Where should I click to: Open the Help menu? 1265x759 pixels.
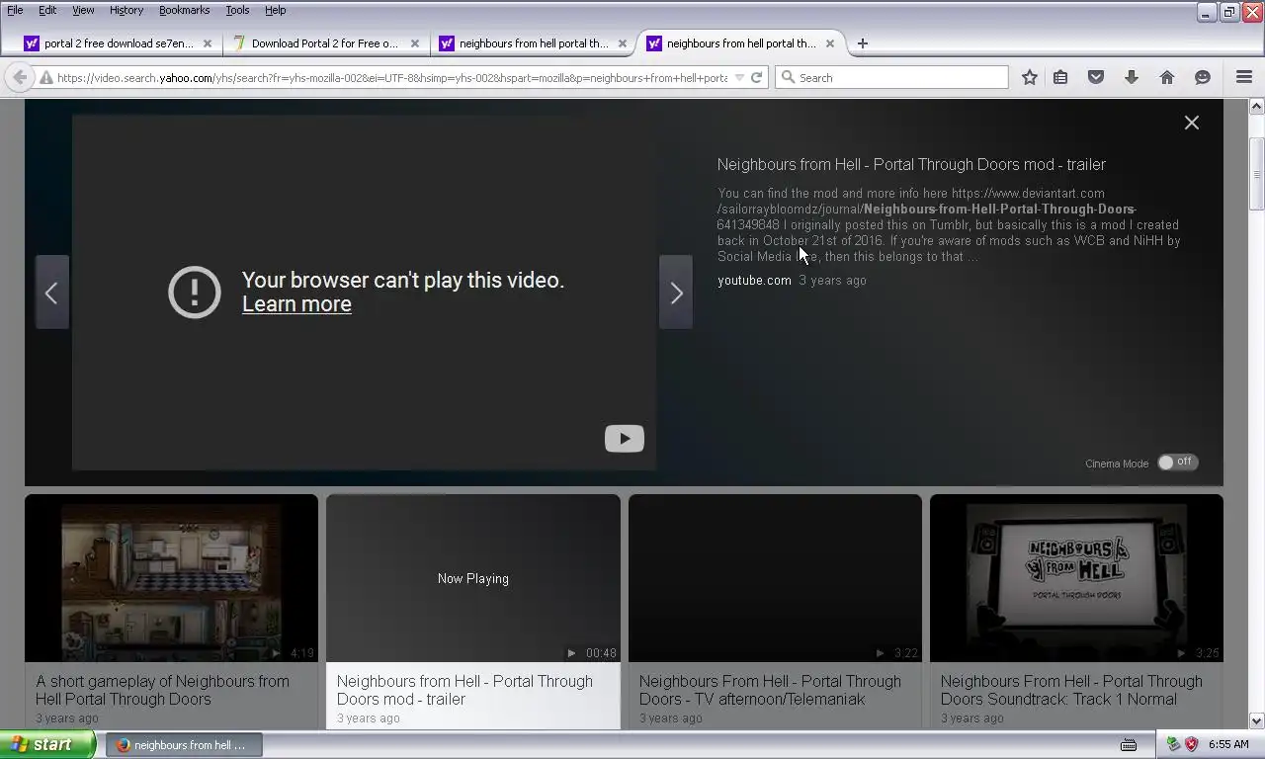[x=275, y=10]
